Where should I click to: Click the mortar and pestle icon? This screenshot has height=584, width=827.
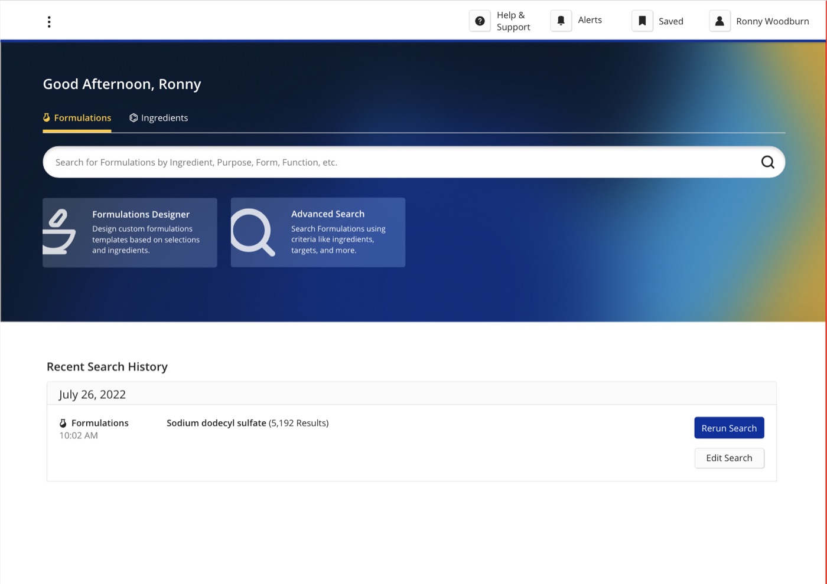point(59,232)
